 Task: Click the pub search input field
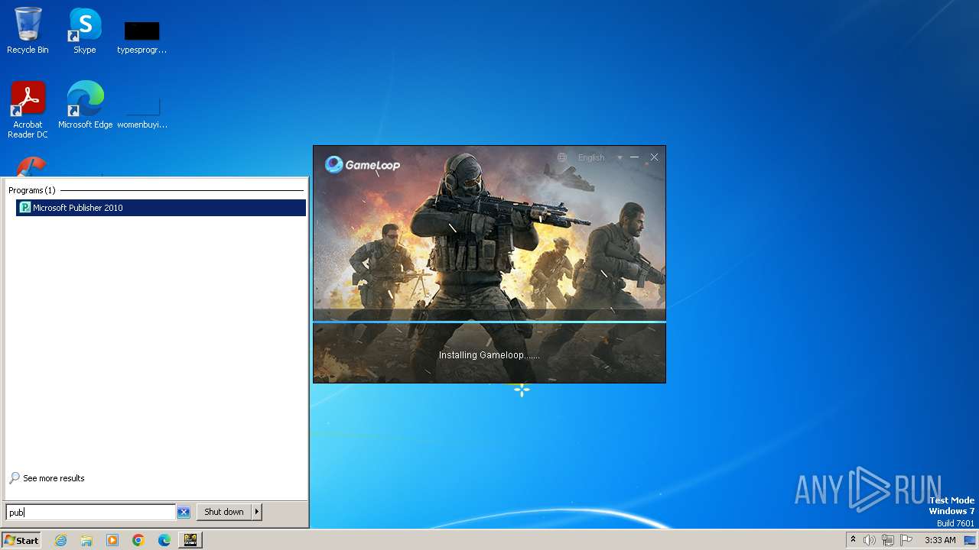90,513
